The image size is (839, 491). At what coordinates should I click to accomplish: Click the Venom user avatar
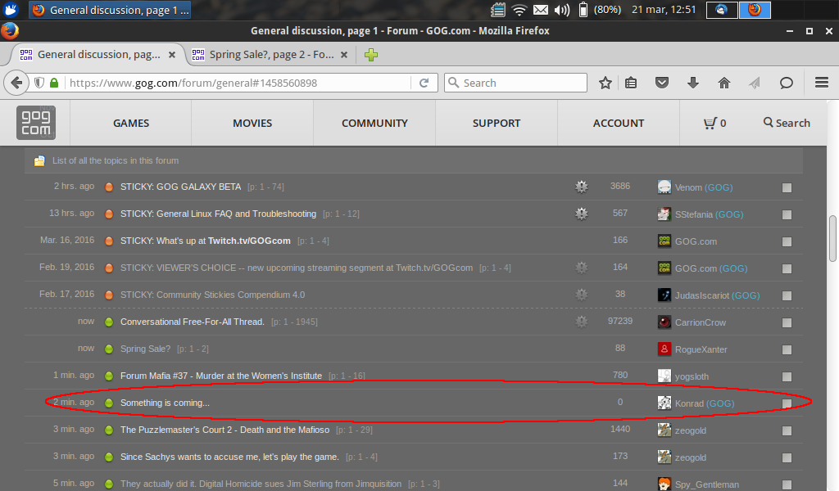[x=664, y=187]
